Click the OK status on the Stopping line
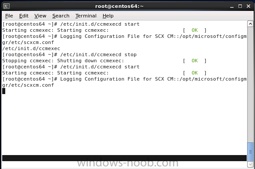The height and width of the screenshot is (169, 255). (195, 61)
